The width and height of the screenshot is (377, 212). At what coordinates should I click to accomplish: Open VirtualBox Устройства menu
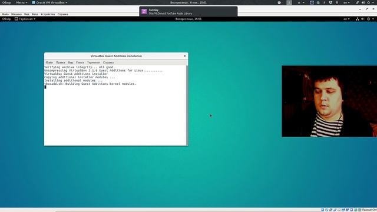tap(48, 14)
